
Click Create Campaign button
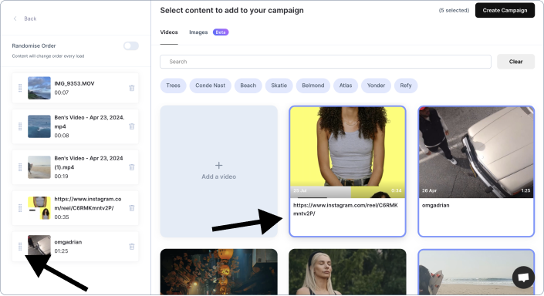(x=505, y=10)
